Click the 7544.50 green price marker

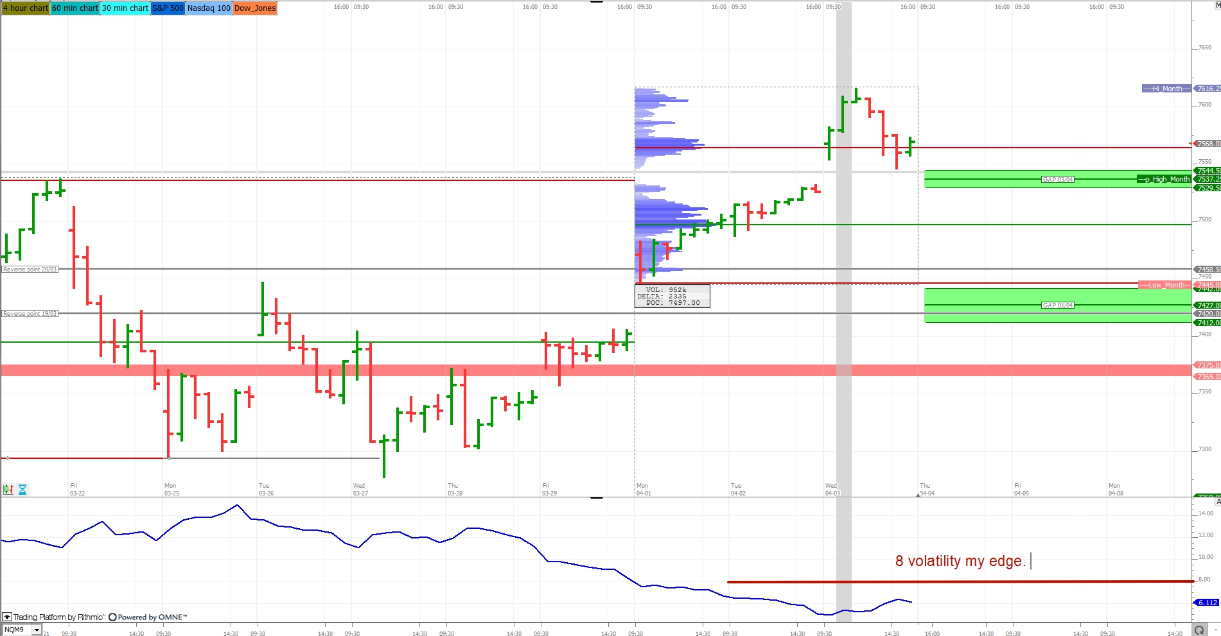point(1208,171)
